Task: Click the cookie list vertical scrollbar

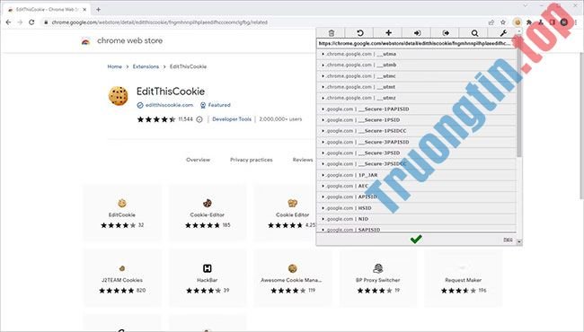Action: tap(519, 97)
